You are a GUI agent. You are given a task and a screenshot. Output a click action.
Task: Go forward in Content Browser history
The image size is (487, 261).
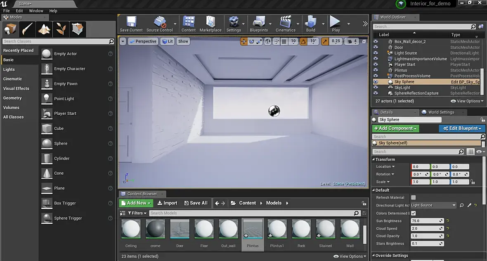point(223,203)
